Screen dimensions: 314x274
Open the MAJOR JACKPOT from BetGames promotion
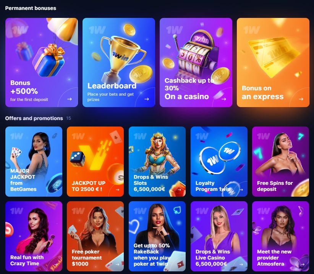(34, 162)
